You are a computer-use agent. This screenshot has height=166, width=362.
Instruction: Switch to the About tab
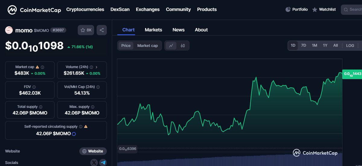201,30
